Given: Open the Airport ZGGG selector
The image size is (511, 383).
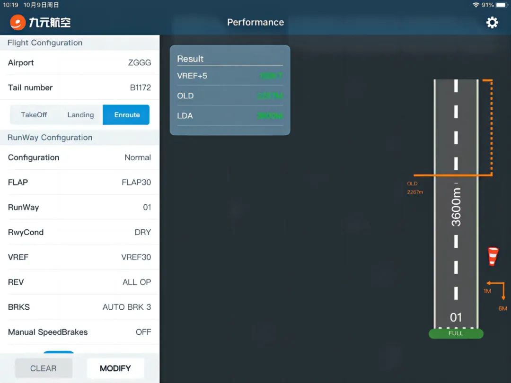Looking at the screenshot, I should click(x=79, y=63).
